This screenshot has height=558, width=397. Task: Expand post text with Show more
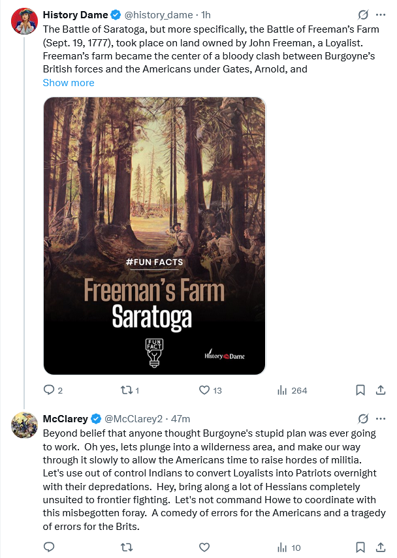click(x=69, y=83)
